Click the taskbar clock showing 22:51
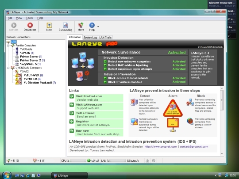Screen dimensions: 239x179 [233, 175]
